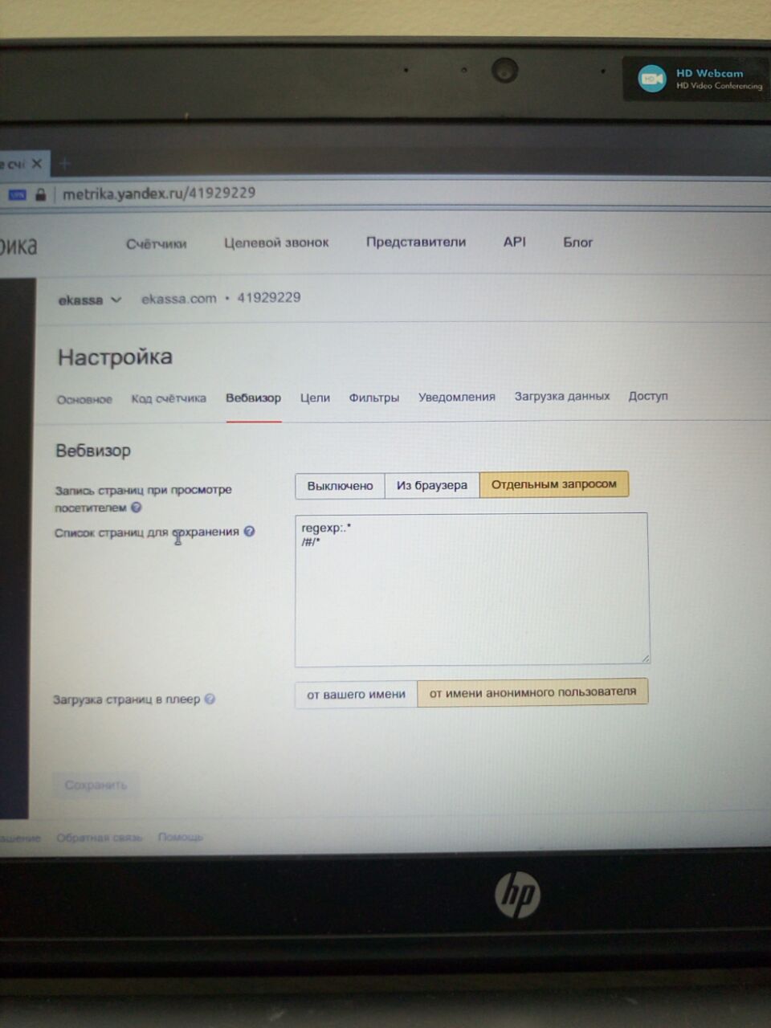This screenshot has width=771, height=1028.
Task: Show help for Запись страниц setting
Action: point(136,507)
